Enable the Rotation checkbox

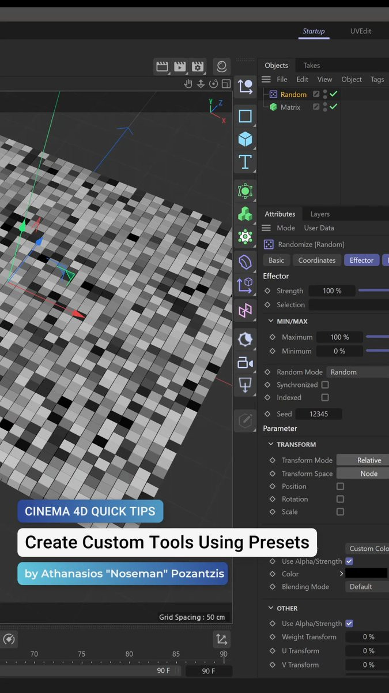[x=340, y=499]
